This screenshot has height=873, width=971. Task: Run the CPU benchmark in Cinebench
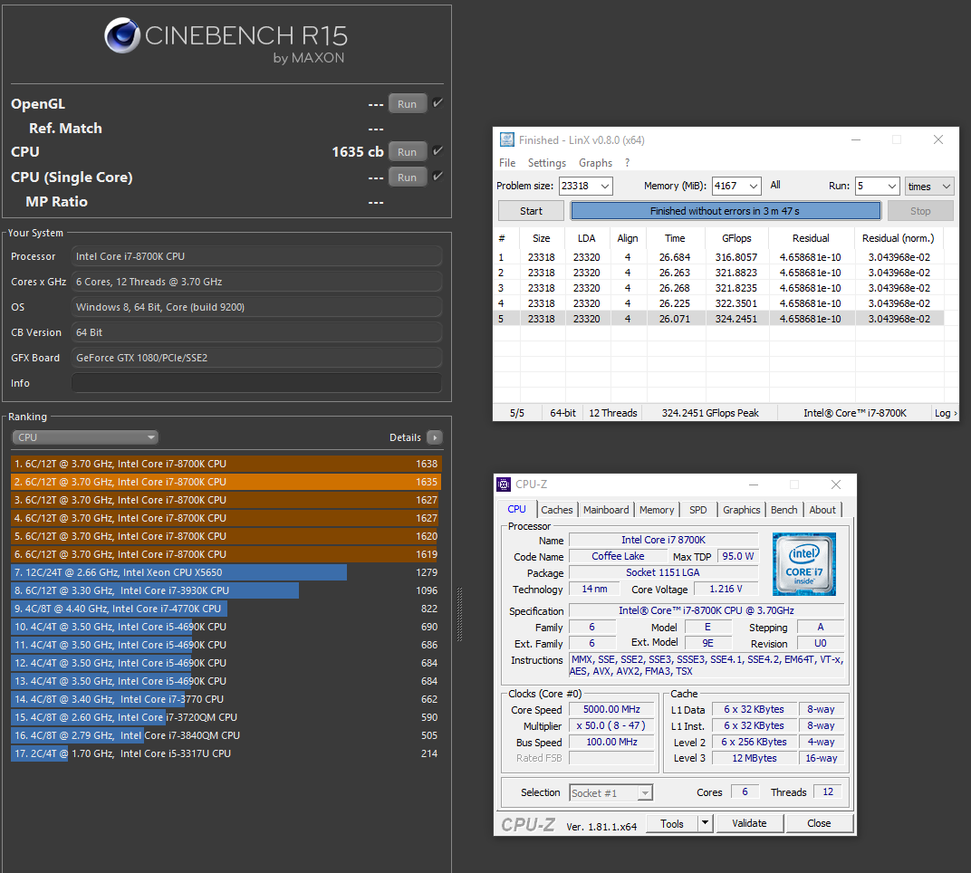point(407,152)
